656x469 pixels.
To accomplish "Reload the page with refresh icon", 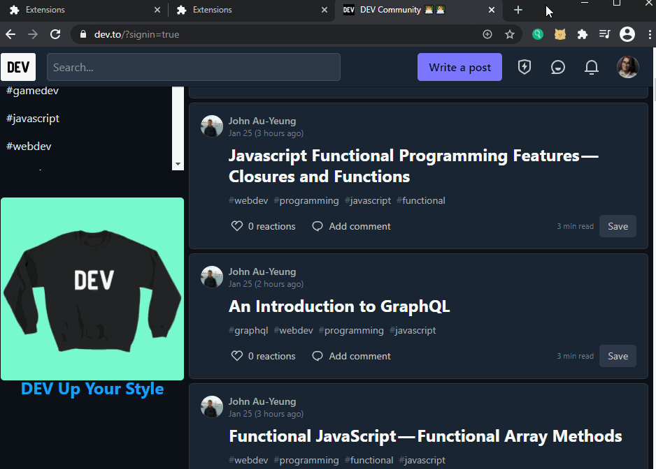I will pos(55,34).
